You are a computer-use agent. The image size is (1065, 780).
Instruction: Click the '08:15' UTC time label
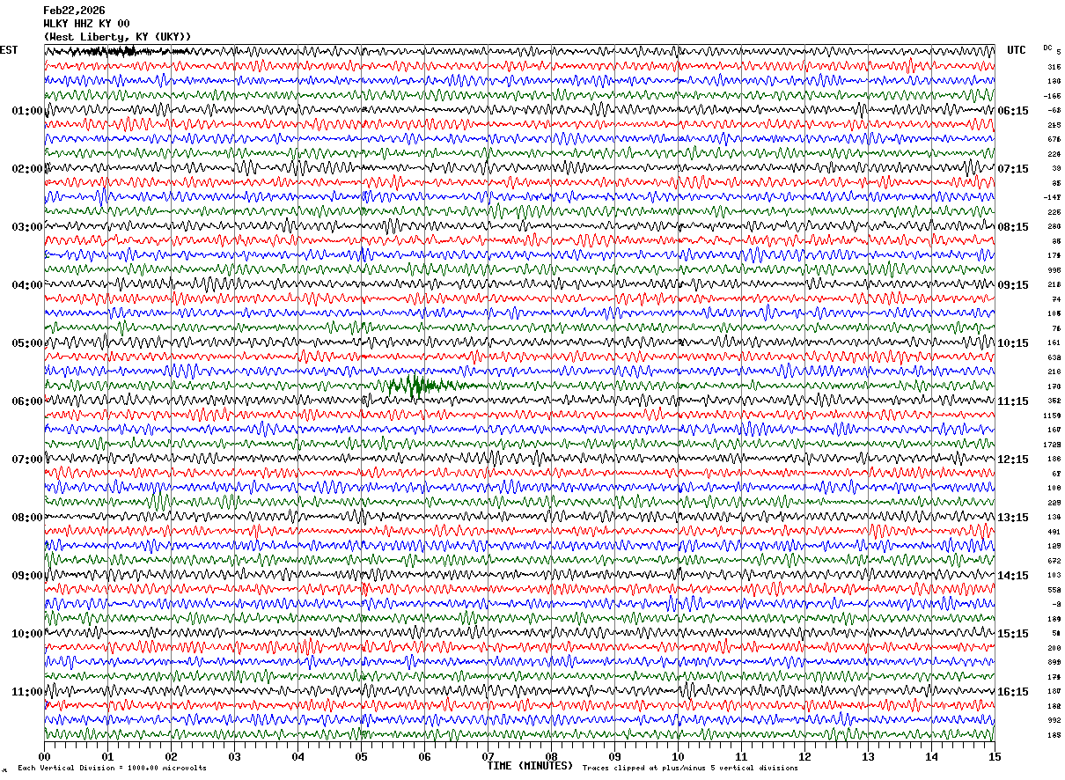click(1013, 227)
